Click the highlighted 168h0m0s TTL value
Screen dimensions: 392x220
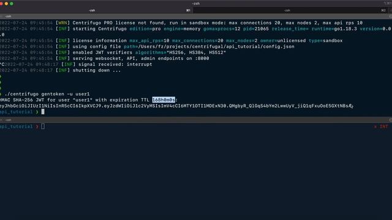164,100
